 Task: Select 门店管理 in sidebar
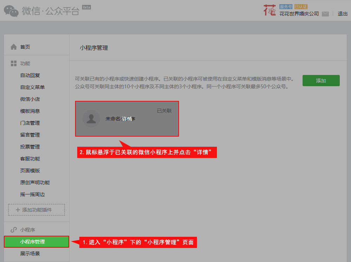30,123
